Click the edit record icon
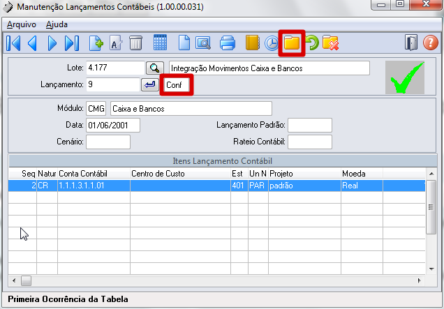The image size is (444, 309). point(116,43)
